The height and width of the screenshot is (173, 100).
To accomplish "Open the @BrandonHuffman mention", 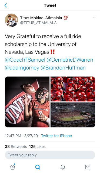I will [63, 68].
